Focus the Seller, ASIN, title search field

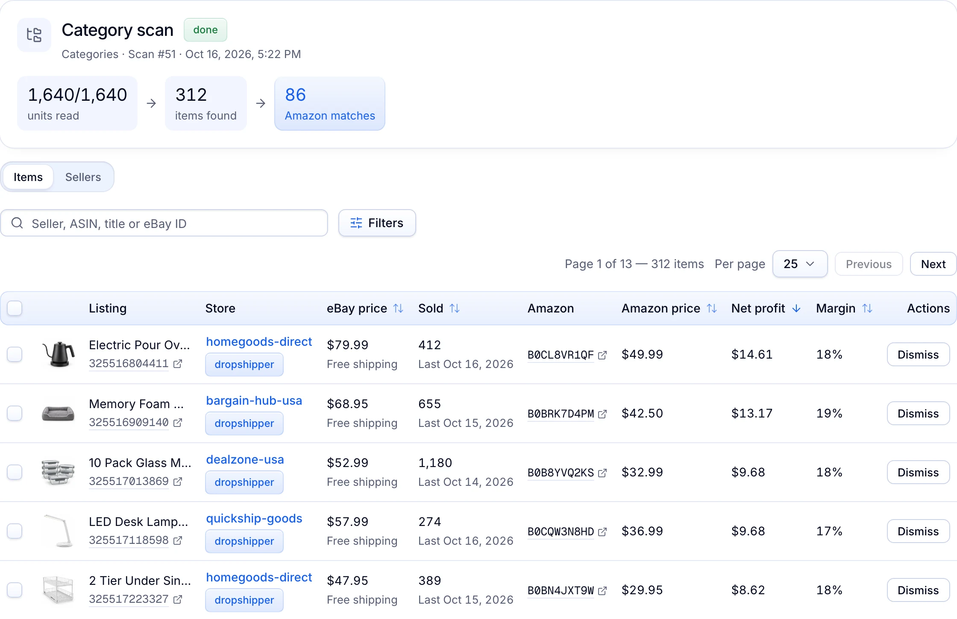coord(164,223)
